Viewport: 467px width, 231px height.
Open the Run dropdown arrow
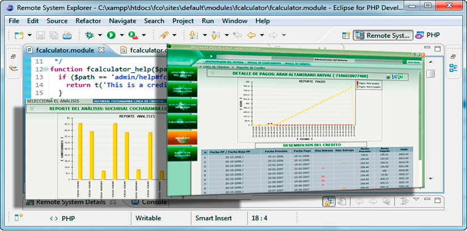pos(121,35)
